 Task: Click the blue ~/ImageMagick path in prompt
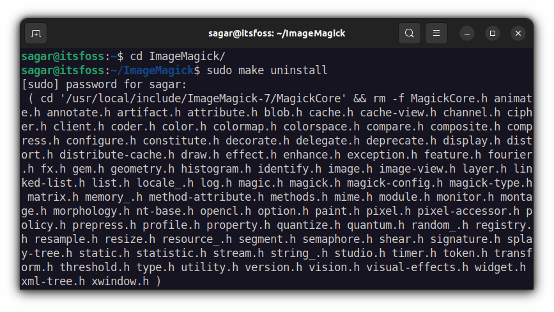152,70
